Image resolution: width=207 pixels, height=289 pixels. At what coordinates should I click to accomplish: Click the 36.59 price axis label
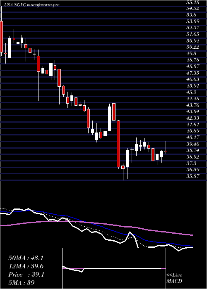tap(193, 170)
